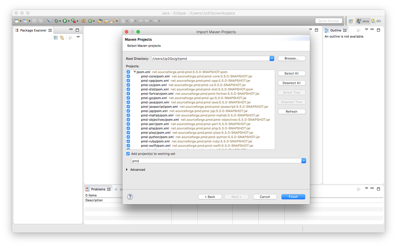Select the Package Explorer tab

tap(33, 30)
